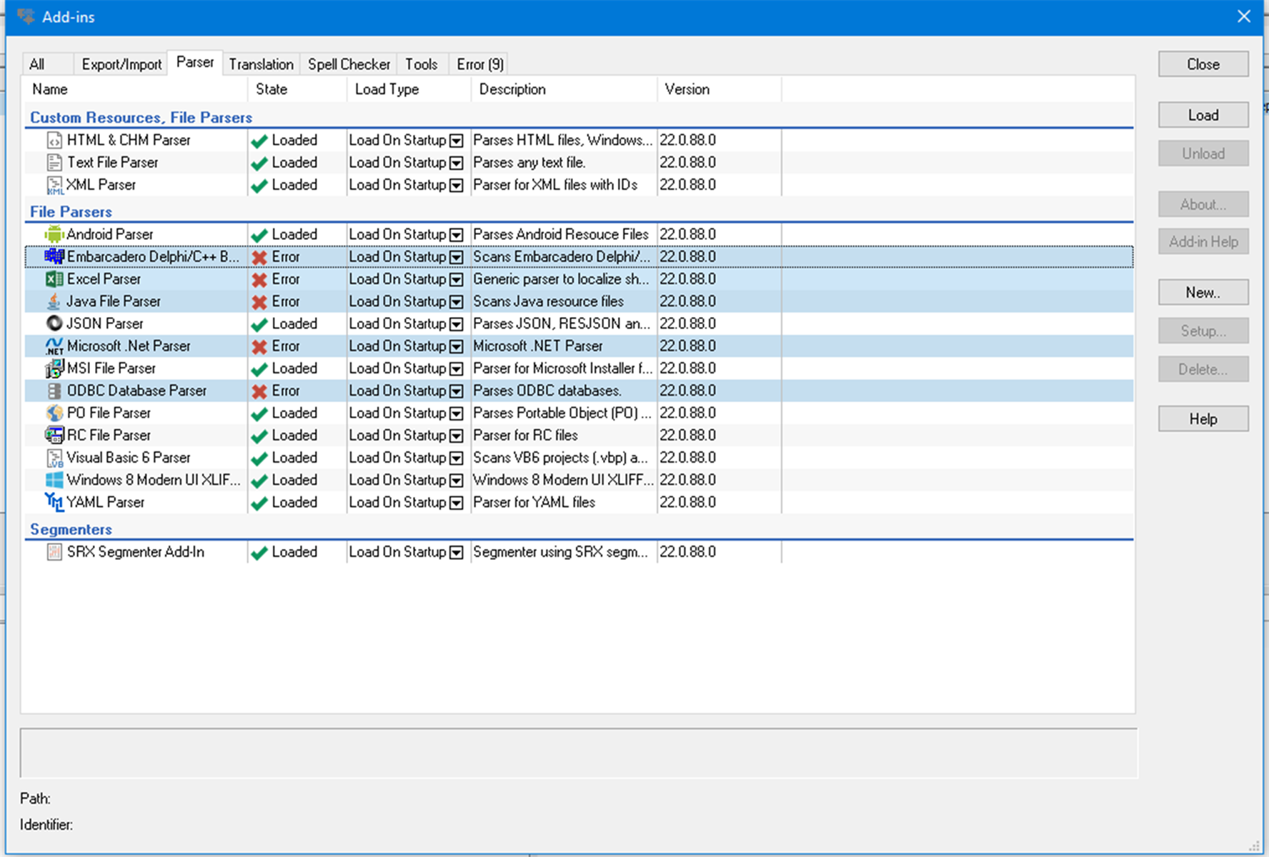The image size is (1269, 857).
Task: Click the ODBC Database Parser icon
Action: click(54, 391)
